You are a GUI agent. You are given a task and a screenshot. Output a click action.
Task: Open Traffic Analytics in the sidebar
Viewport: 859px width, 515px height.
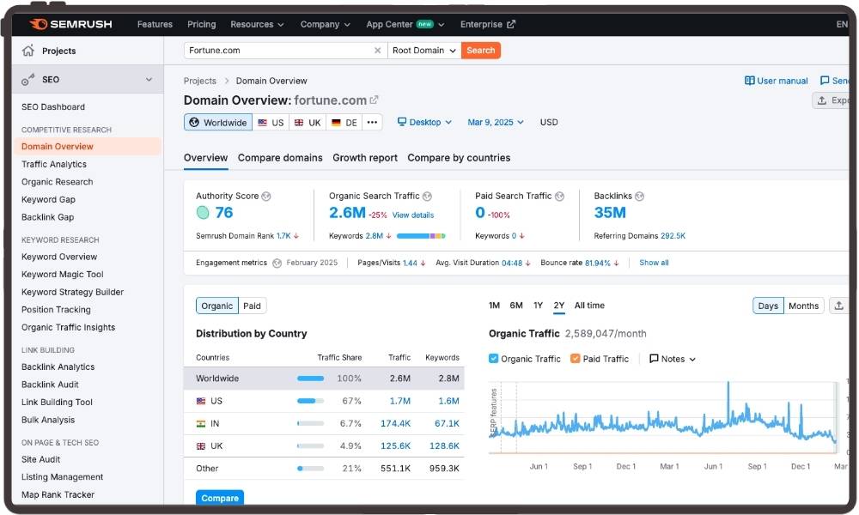click(53, 164)
